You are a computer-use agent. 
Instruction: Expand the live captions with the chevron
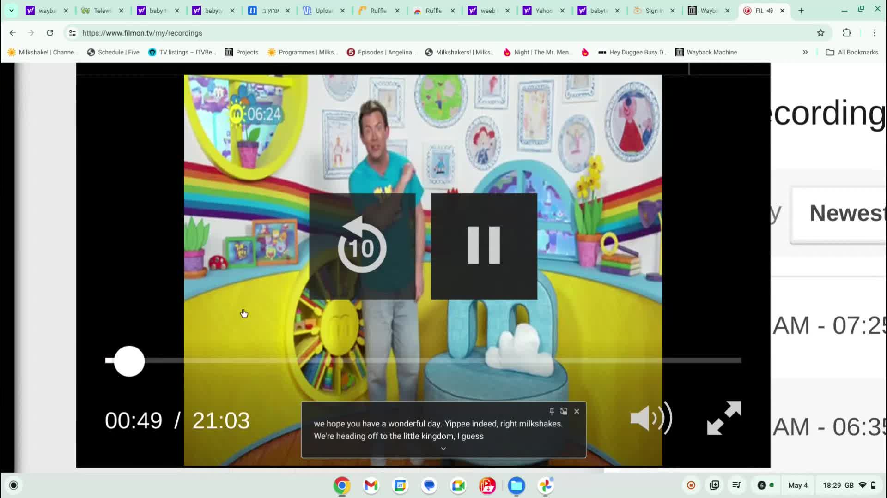click(x=443, y=448)
